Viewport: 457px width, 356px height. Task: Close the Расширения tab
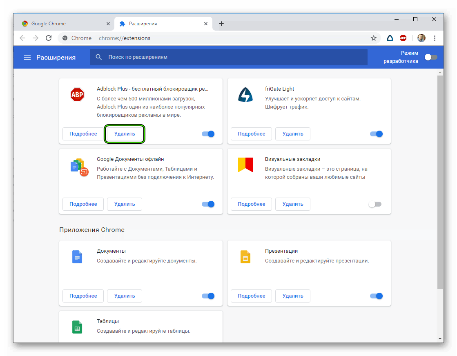(206, 24)
